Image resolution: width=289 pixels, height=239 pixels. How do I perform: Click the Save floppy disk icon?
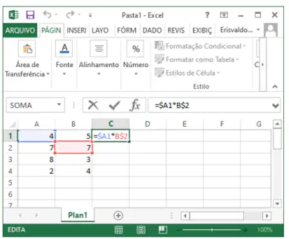pyautogui.click(x=30, y=15)
